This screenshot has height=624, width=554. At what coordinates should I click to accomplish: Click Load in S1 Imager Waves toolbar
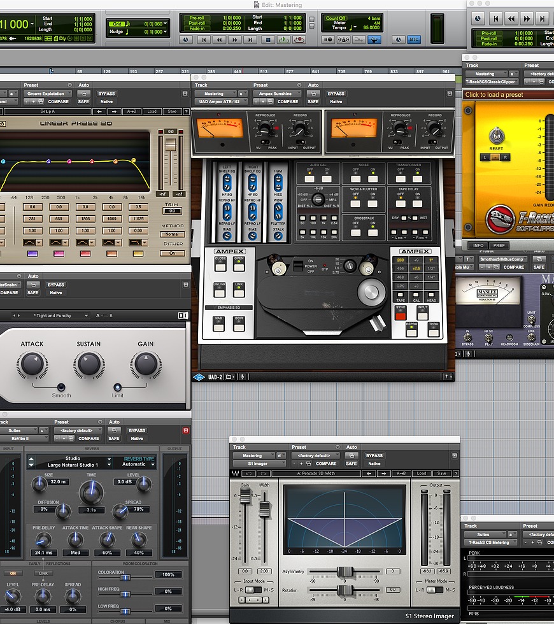pyautogui.click(x=422, y=474)
